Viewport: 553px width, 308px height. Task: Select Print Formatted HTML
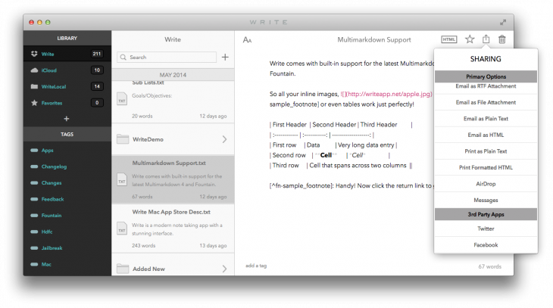point(486,167)
